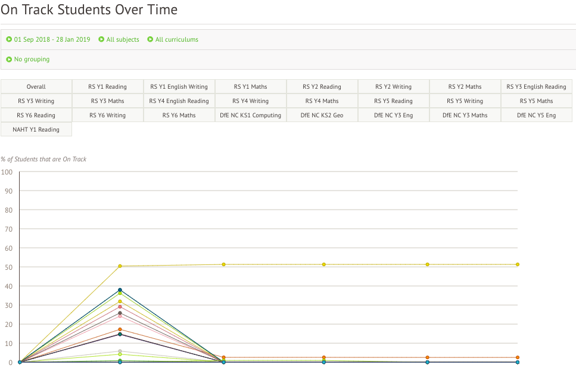Viewport: 576px width, 374px height.
Task: Click the green arrow icon beside All subjects
Action: click(101, 40)
